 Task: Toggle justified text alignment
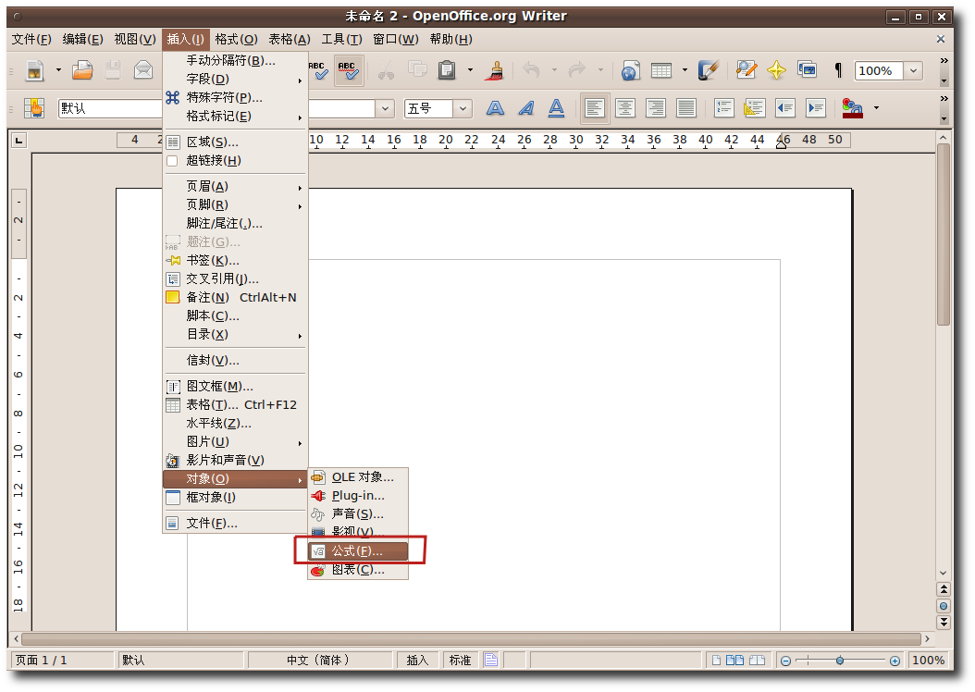686,108
